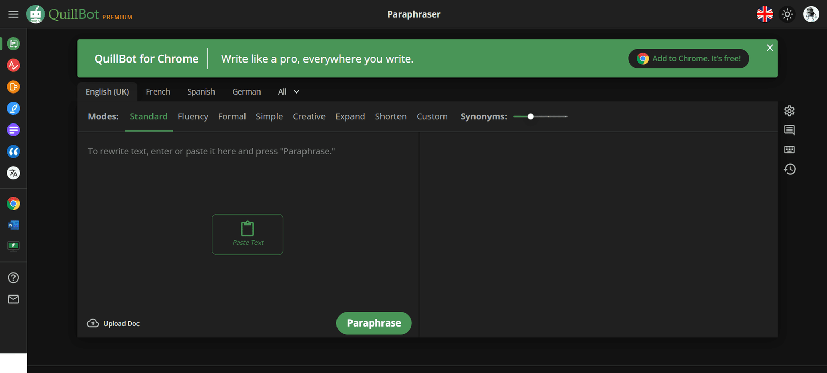Open the Grammar Checker from the sidebar
This screenshot has width=827, height=373.
point(13,65)
